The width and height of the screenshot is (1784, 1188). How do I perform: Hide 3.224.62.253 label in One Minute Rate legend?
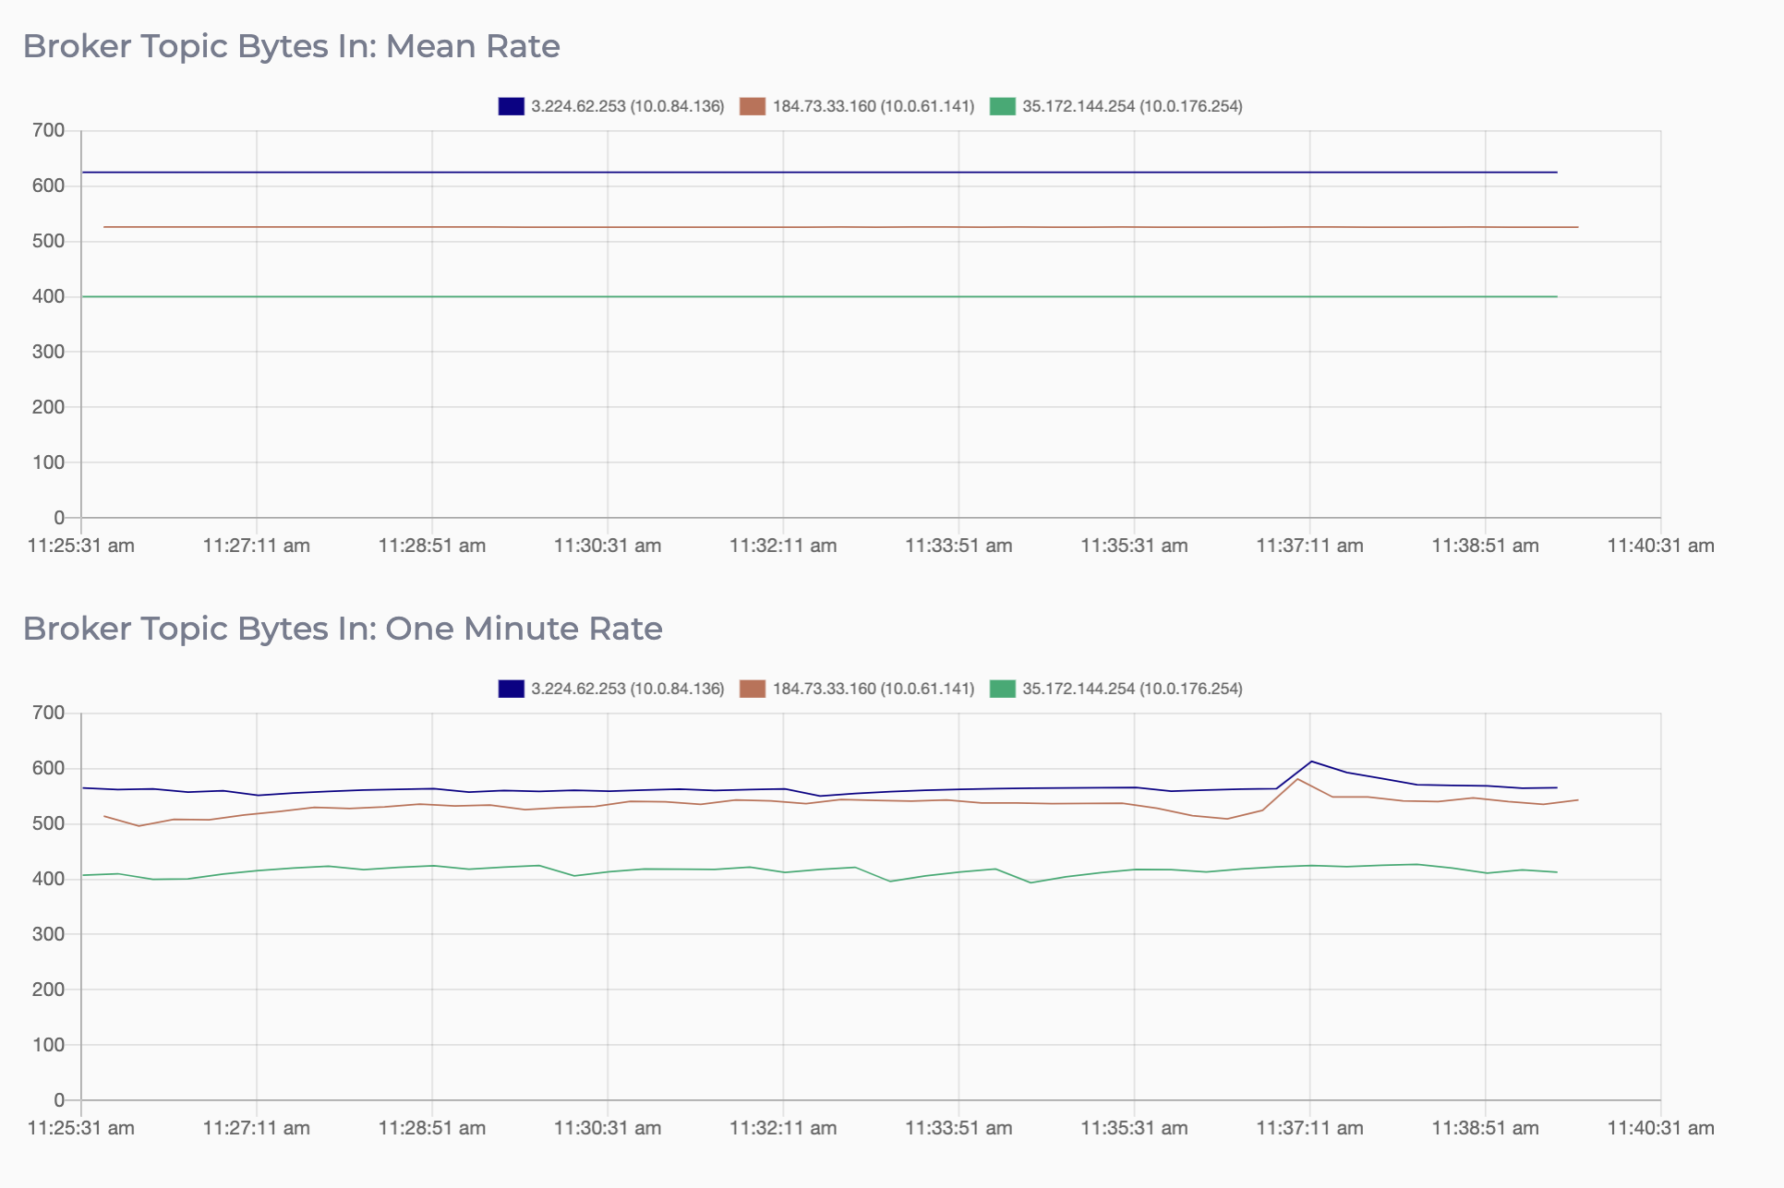click(x=627, y=689)
